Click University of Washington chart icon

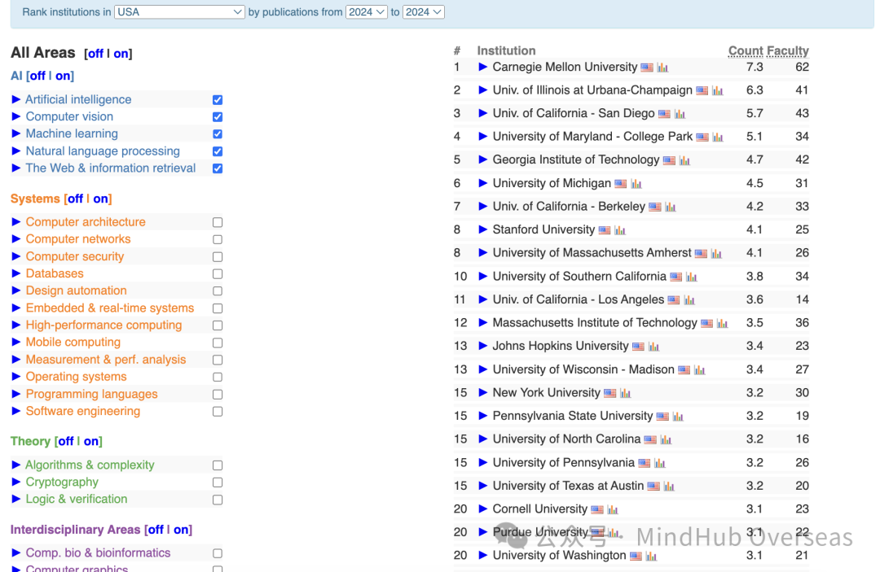click(x=652, y=557)
